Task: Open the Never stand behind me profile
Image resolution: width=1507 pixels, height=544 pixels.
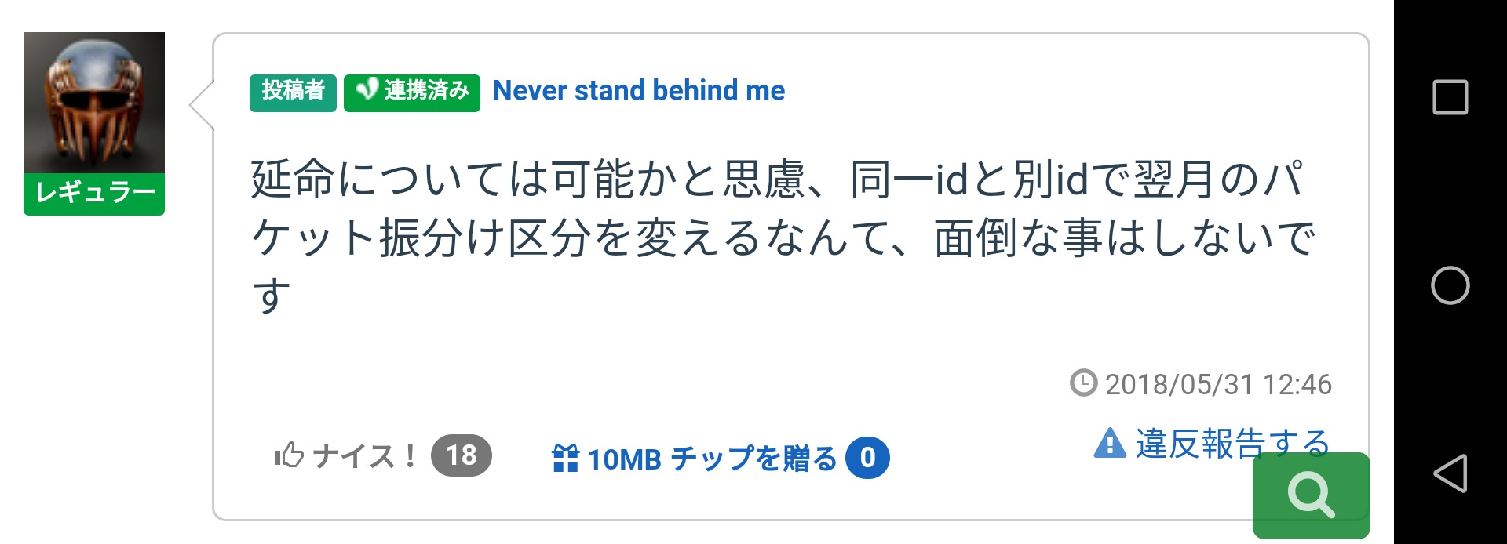Action: [638, 91]
